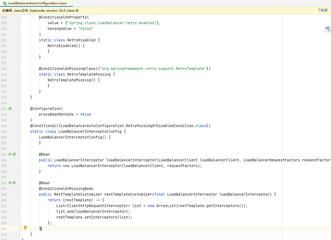Click the fold end marker on line 143
This screenshot has width=331, height=240.
(20, 97)
